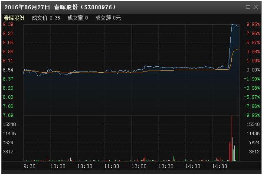Click the right 7624 volume label
The width and height of the screenshot is (262, 175).
pos(254,143)
